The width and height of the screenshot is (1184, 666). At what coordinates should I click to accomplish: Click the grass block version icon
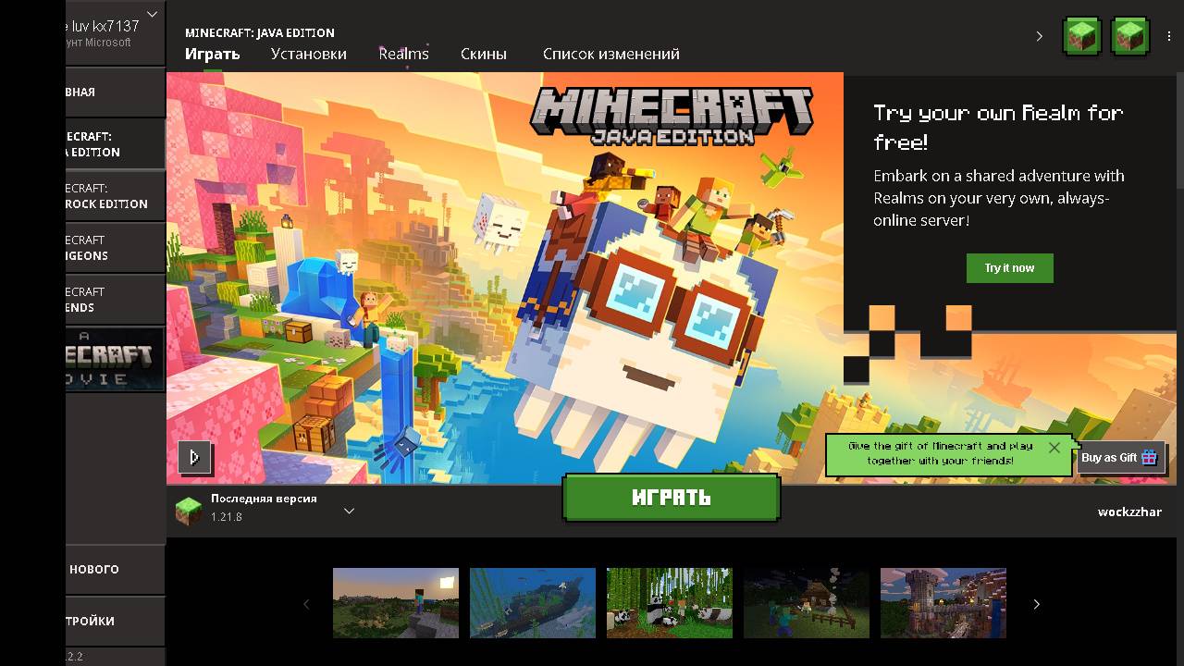(x=189, y=511)
